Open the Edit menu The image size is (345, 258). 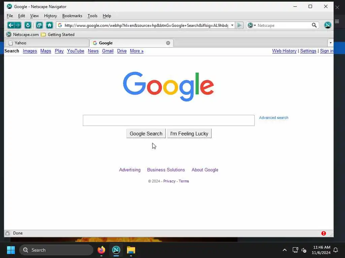21,16
